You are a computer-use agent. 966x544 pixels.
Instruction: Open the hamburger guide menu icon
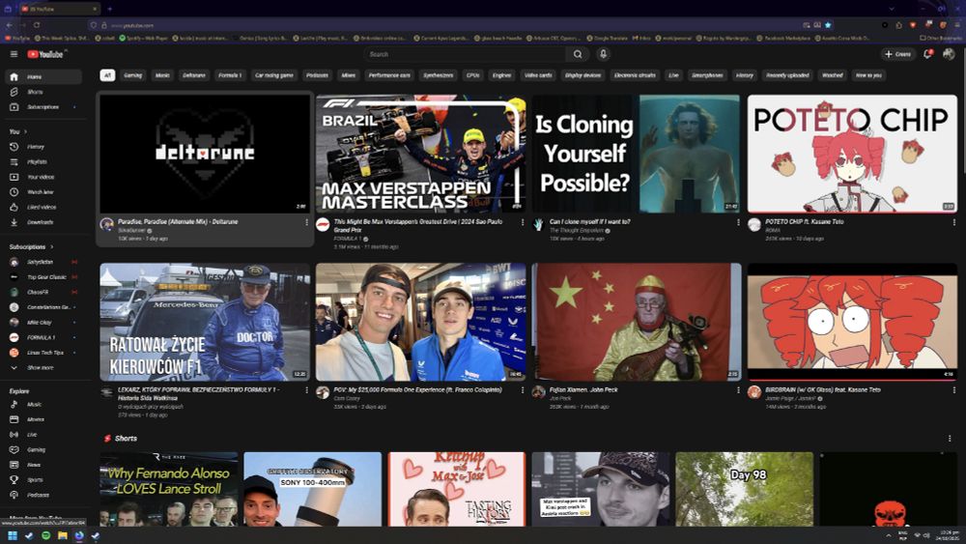pos(14,54)
